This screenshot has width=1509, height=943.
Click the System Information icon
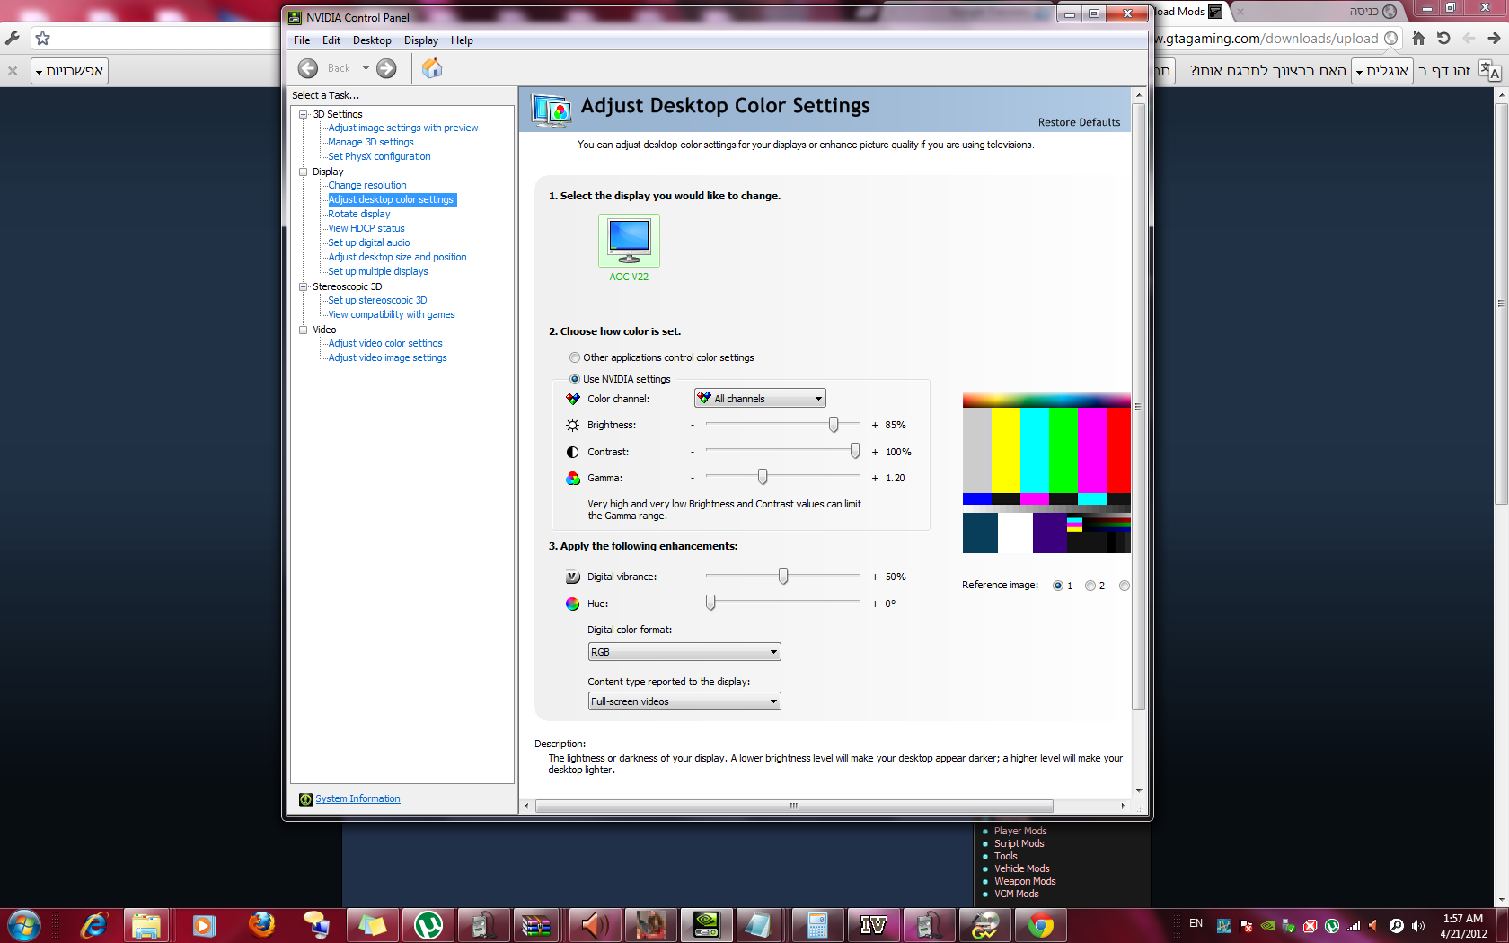pyautogui.click(x=306, y=799)
